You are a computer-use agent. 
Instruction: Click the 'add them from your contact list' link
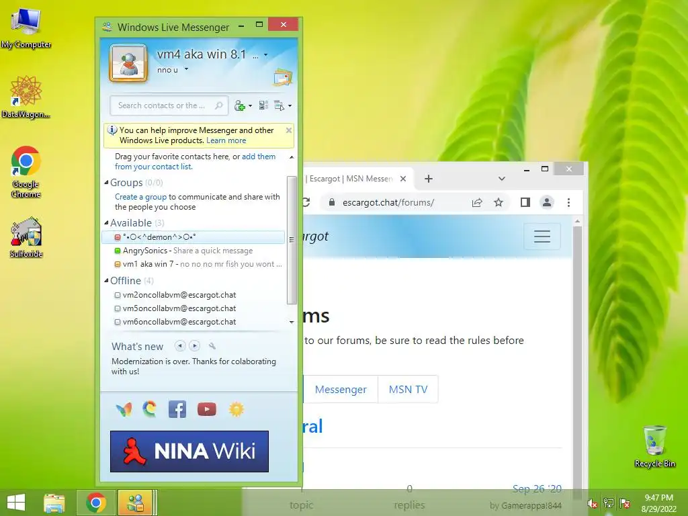pos(196,161)
